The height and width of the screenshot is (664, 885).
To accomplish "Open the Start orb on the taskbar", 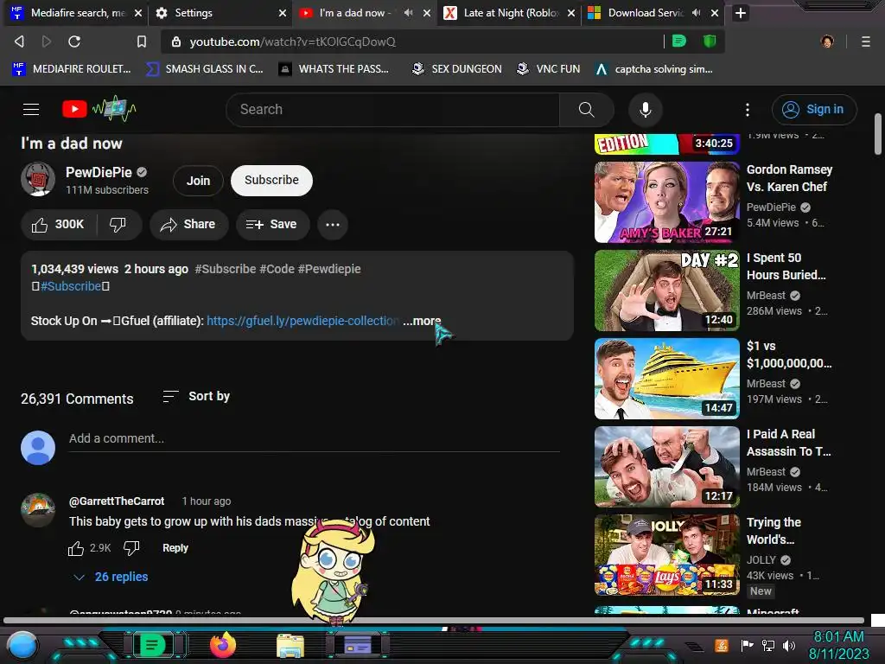I will [x=22, y=645].
